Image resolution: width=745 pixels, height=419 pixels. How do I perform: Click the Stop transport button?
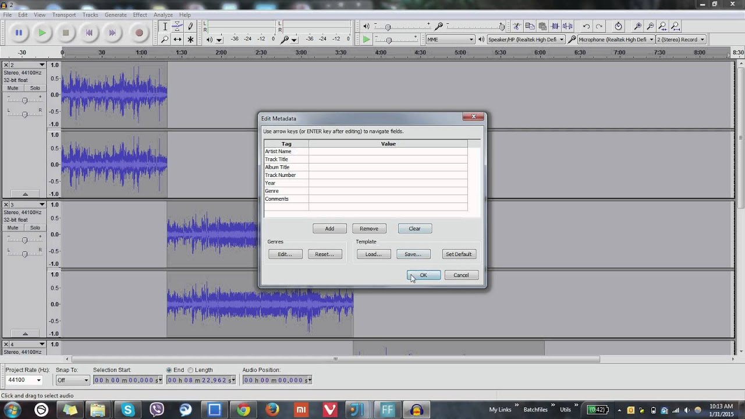pos(66,33)
